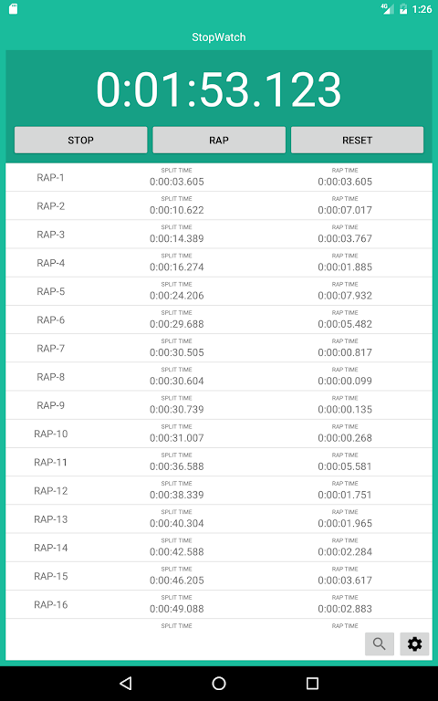This screenshot has width=438, height=701.
Task: Tap RAP-10 rap time 0:00:00.268
Action: coord(345,438)
